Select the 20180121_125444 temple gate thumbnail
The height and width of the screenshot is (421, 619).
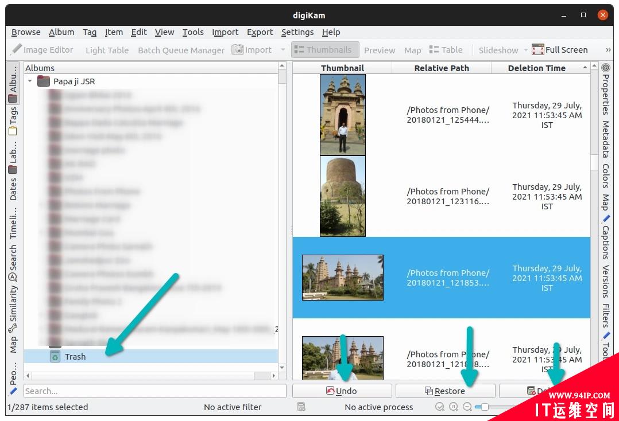coord(343,115)
